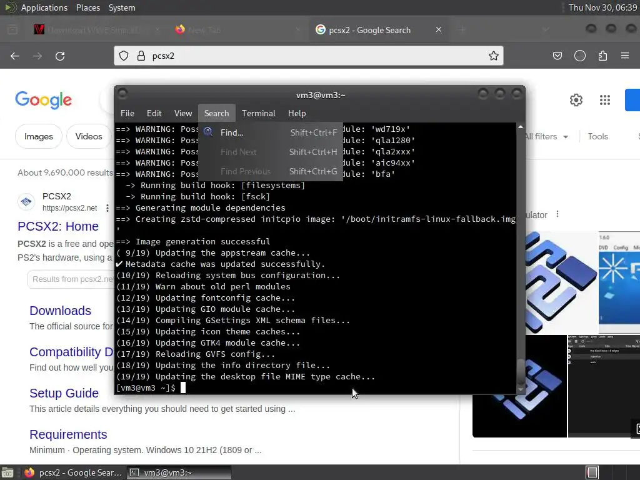Open the Setup Guide sitelink
The width and height of the screenshot is (640, 480).
(64, 393)
